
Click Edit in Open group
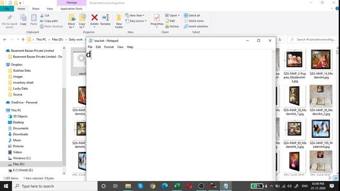pyautogui.click(x=170, y=21)
